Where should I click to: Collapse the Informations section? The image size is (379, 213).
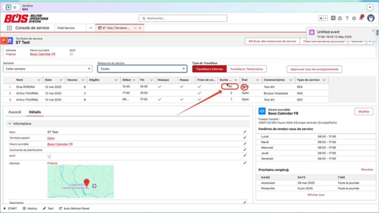tap(10, 124)
